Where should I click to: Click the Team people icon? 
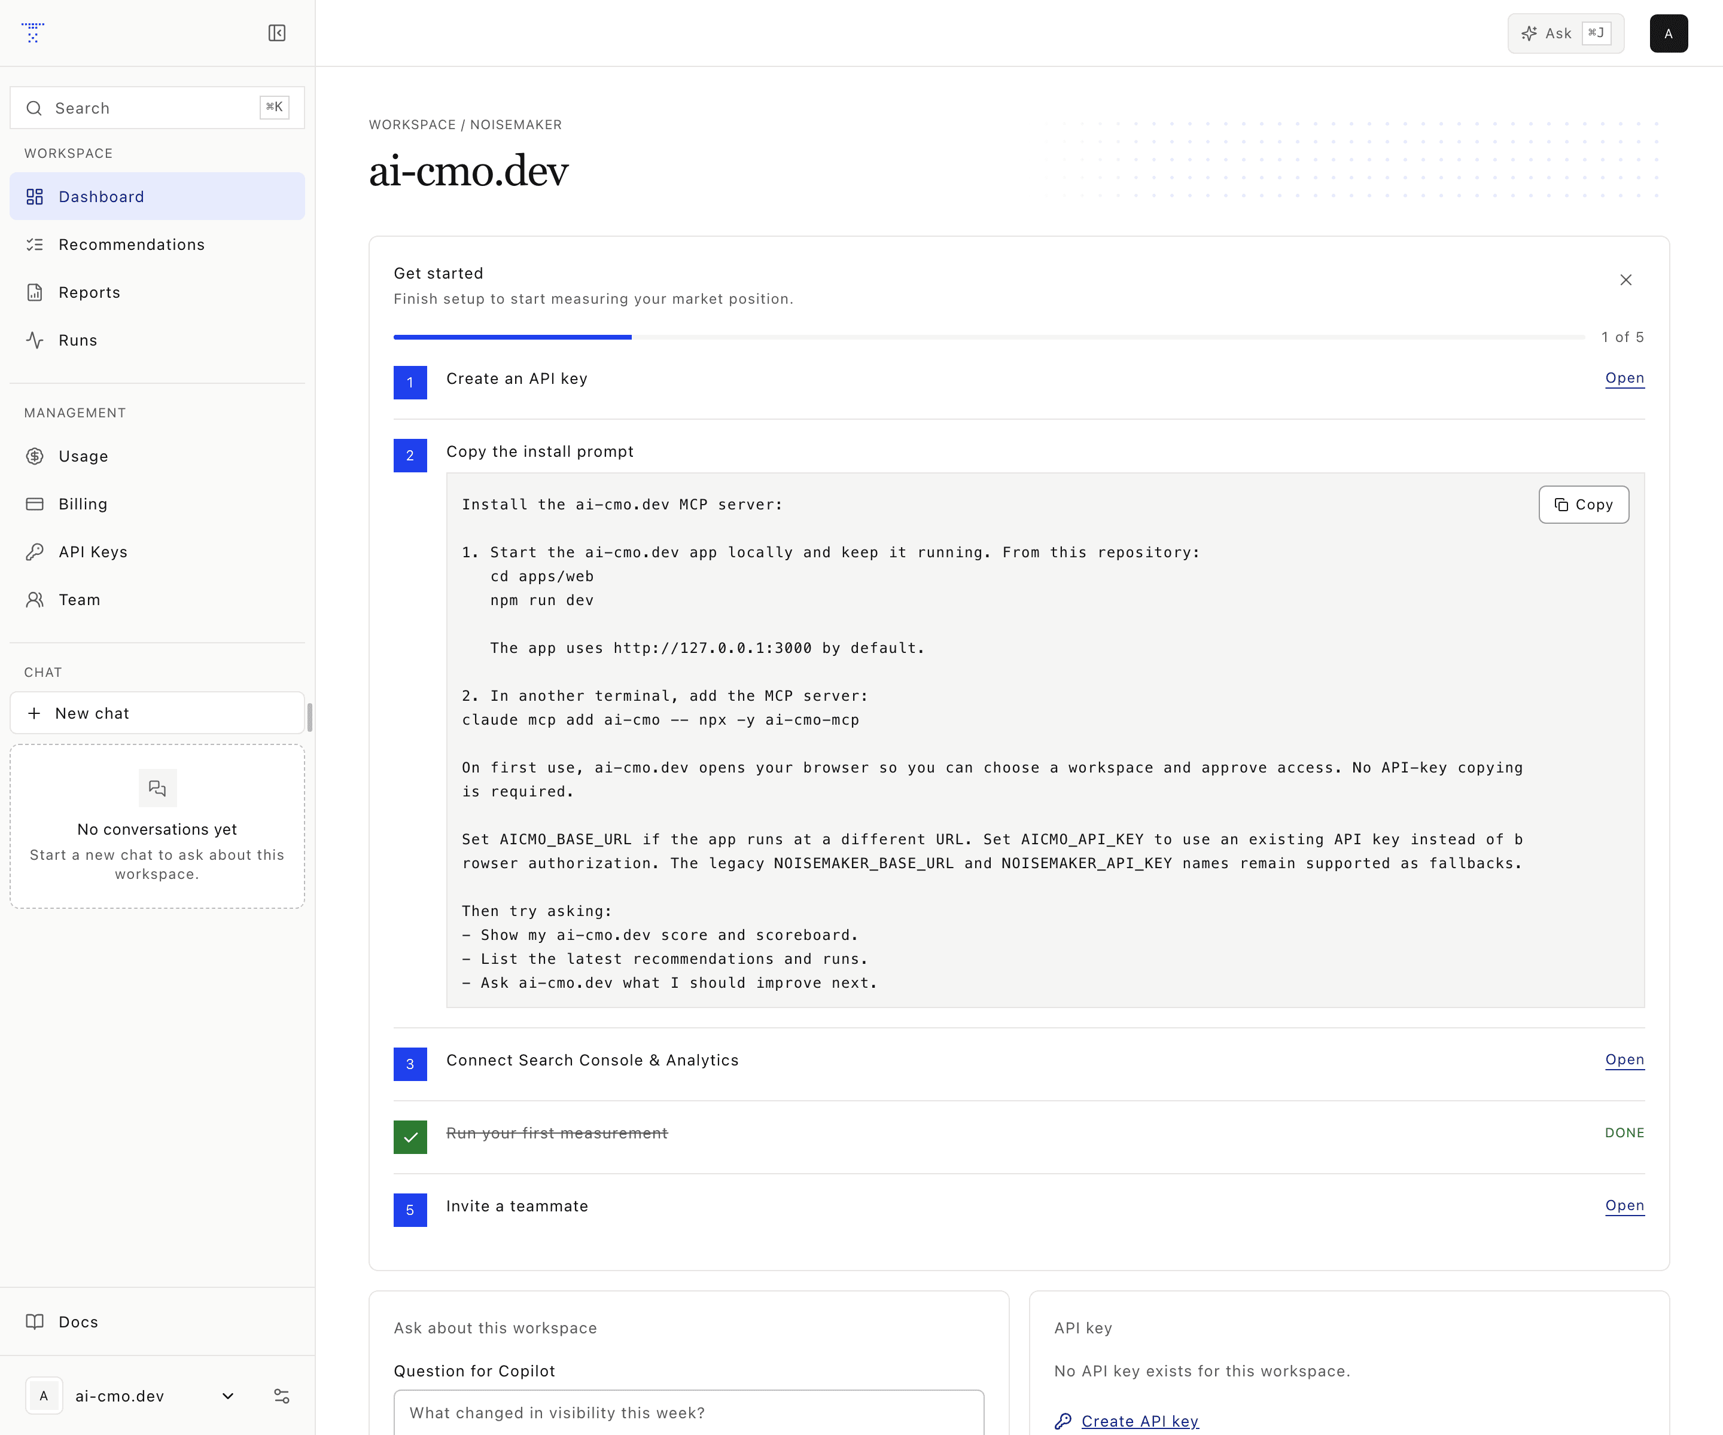35,600
